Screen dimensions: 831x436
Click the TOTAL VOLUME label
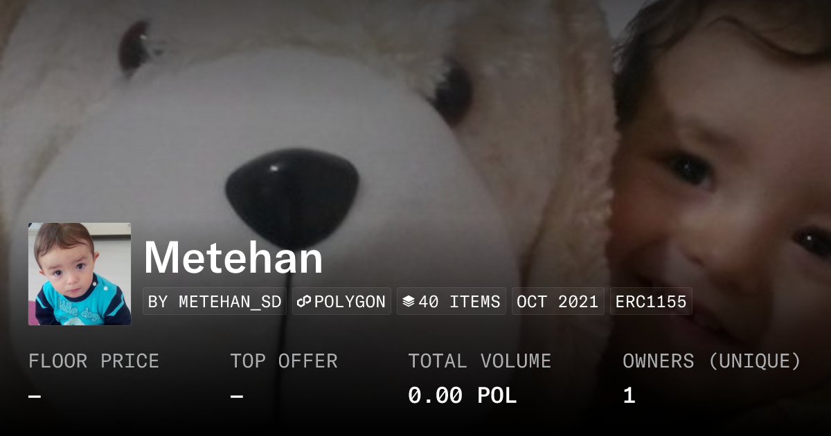click(479, 361)
